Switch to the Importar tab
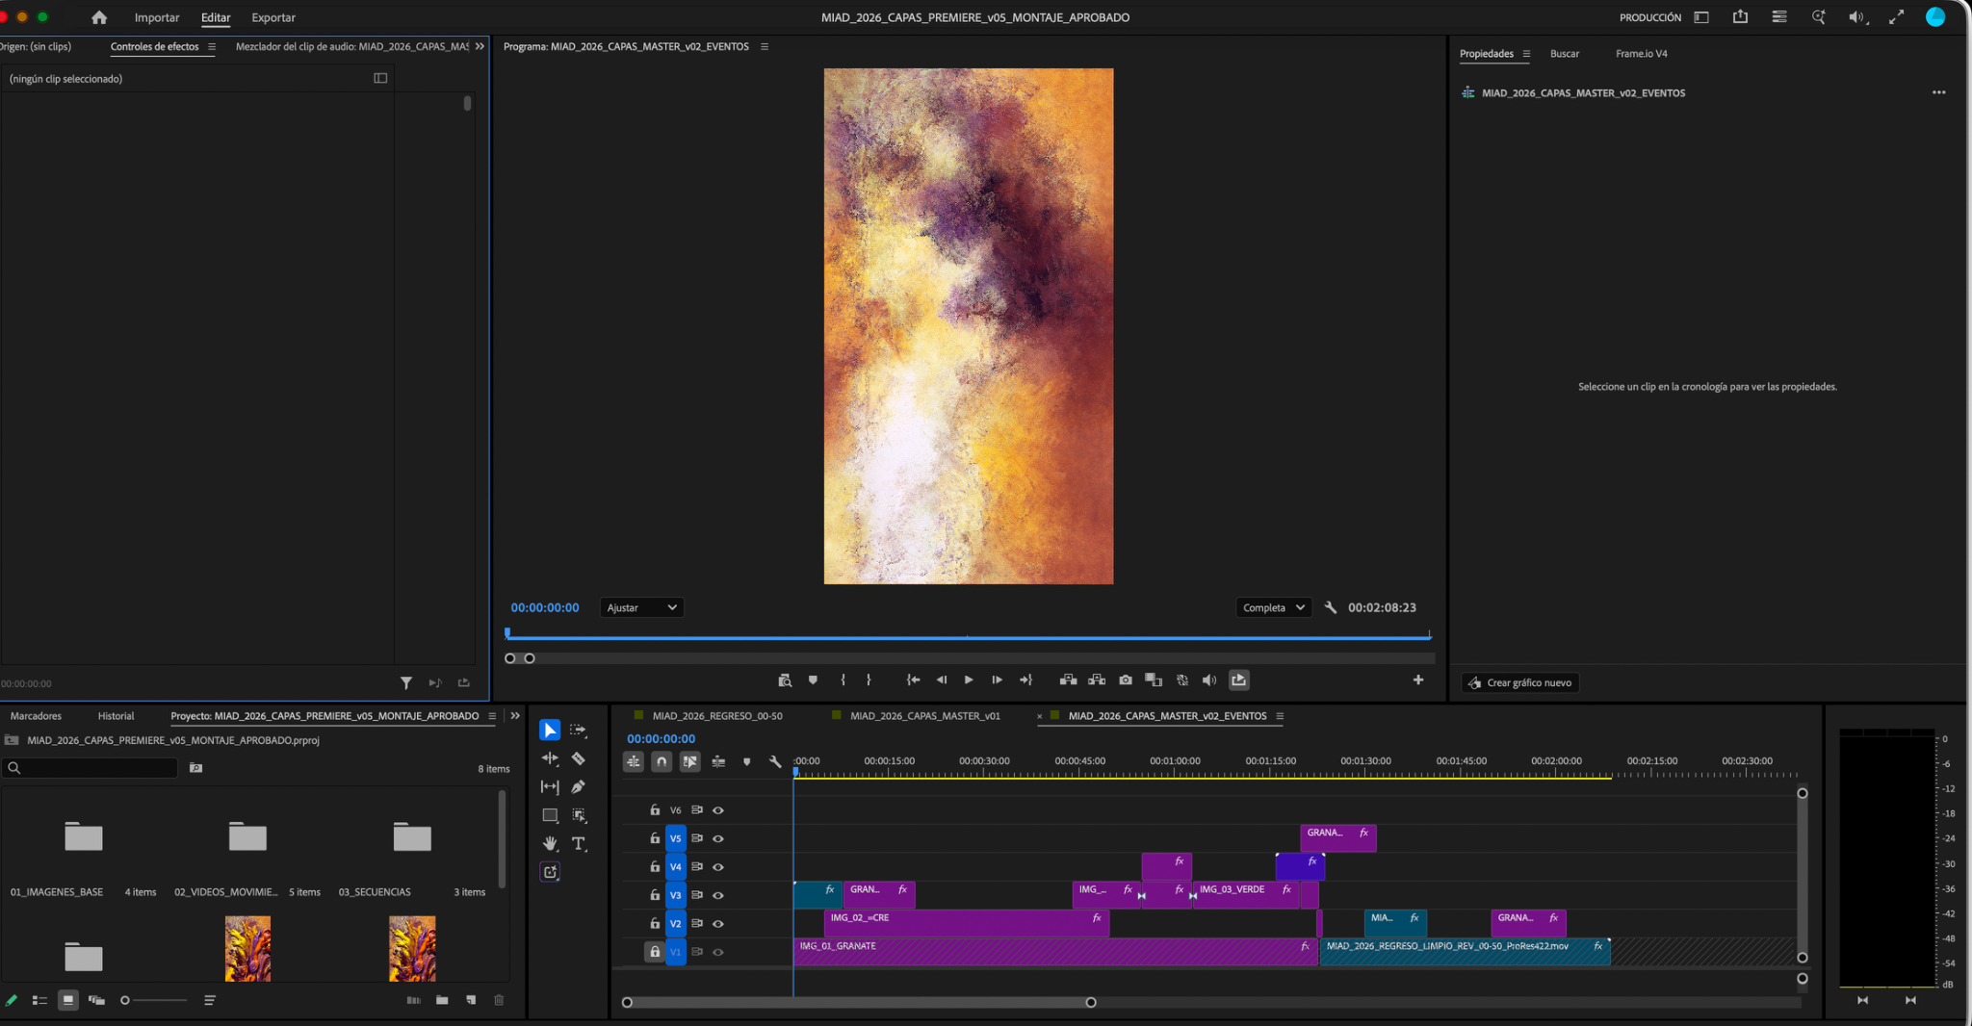 (157, 17)
